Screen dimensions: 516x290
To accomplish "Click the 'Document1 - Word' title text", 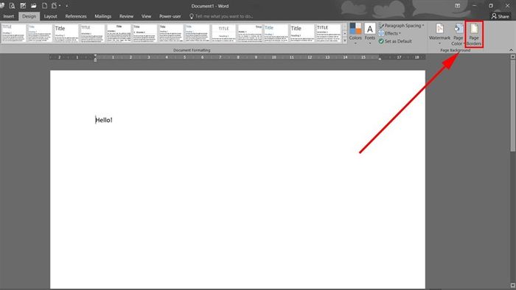I will click(x=210, y=6).
